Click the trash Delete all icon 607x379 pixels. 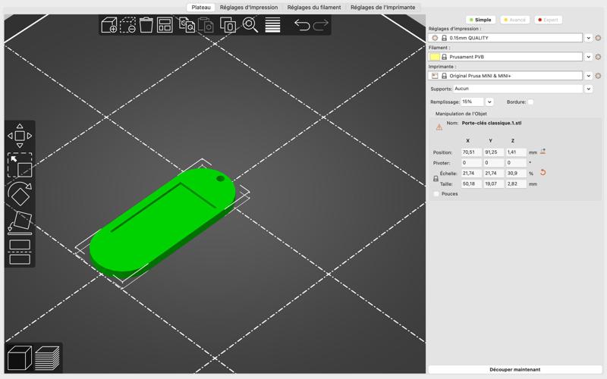click(146, 25)
